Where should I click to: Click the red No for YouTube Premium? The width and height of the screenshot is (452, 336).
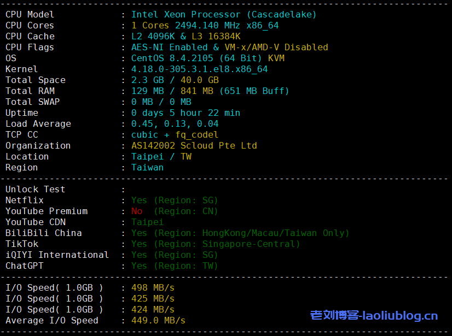coord(137,211)
